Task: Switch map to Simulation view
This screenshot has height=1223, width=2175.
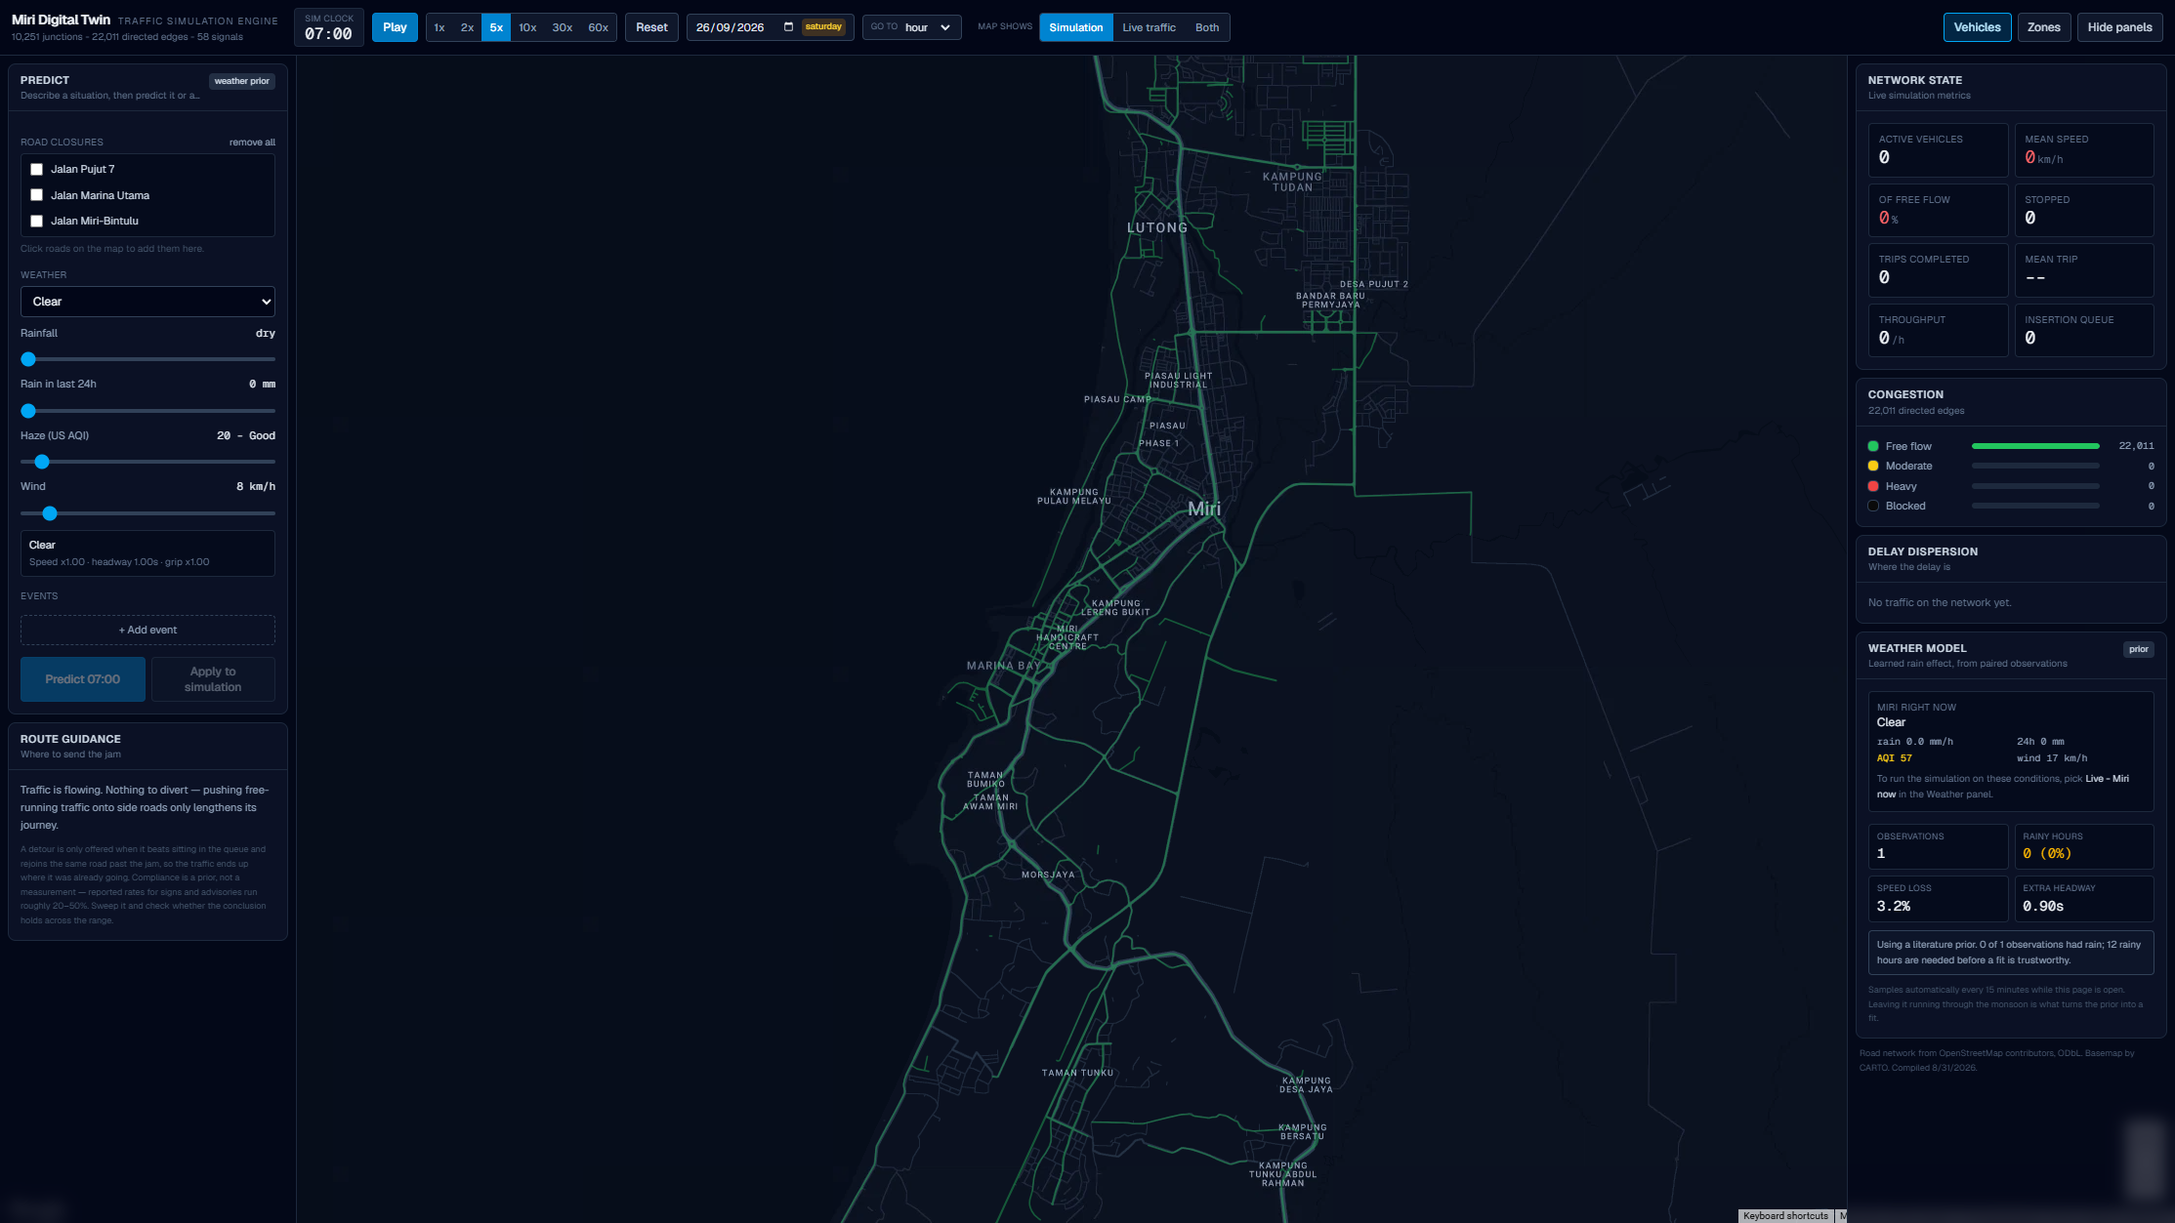Action: coord(1075,27)
